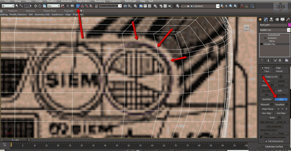The width and height of the screenshot is (291, 151).
Task: Choose the Rectangular Selection Region icon
Action: coord(26,6)
